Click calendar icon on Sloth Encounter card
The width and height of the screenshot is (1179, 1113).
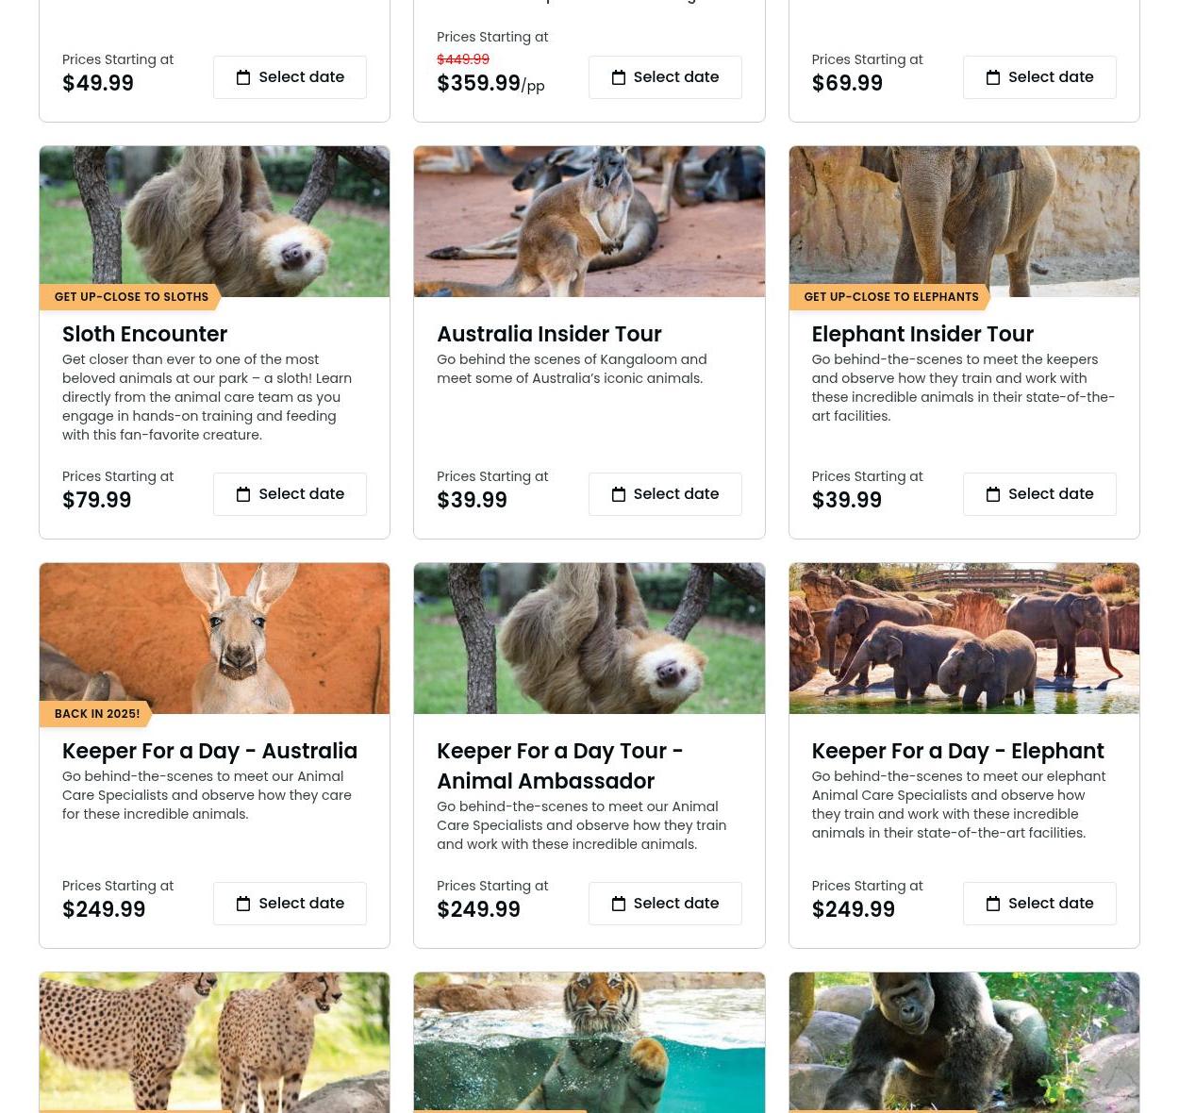[243, 494]
